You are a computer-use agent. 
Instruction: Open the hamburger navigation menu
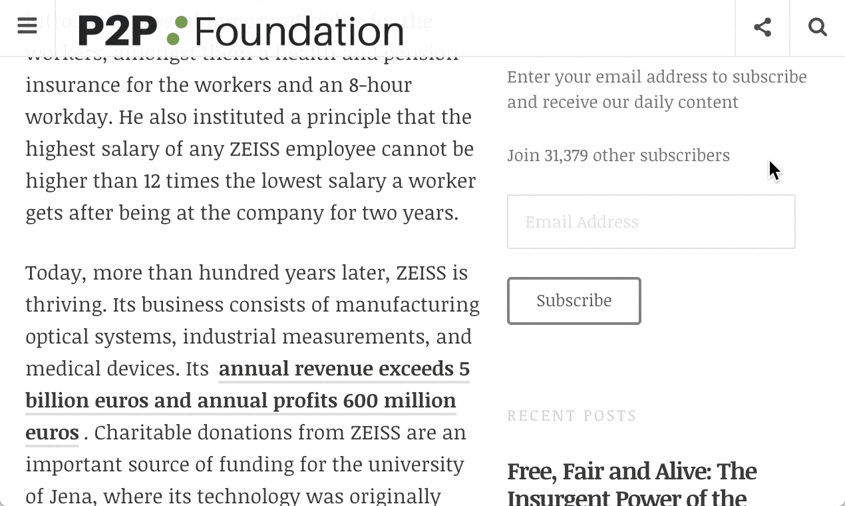(27, 27)
